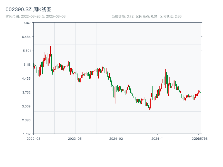This screenshot has width=223, height=167.
Task: Click the tallest candlestick peaking near 6.01
Action: coord(50,51)
